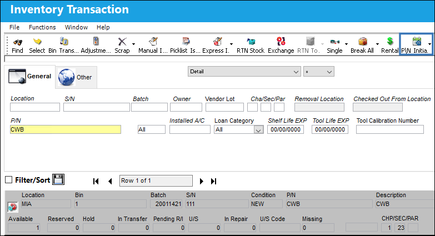This screenshot has height=236, width=435.
Task: Expand the Single dropdown arrow
Action: pos(346,44)
